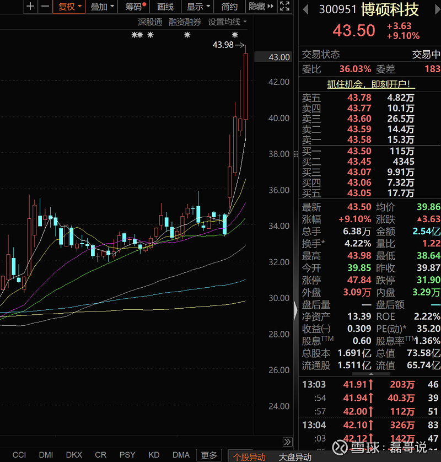Activate the 画线 drawing tool
The image size is (441, 462).
pos(165,7)
